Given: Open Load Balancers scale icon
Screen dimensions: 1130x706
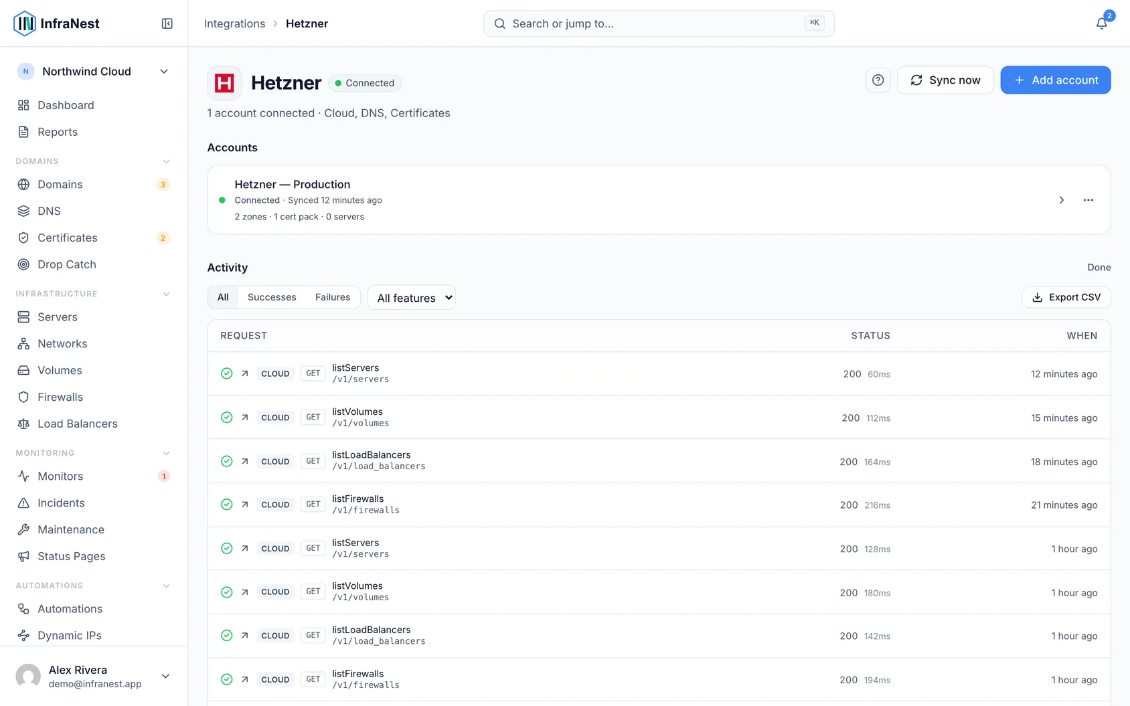Looking at the screenshot, I should (23, 424).
